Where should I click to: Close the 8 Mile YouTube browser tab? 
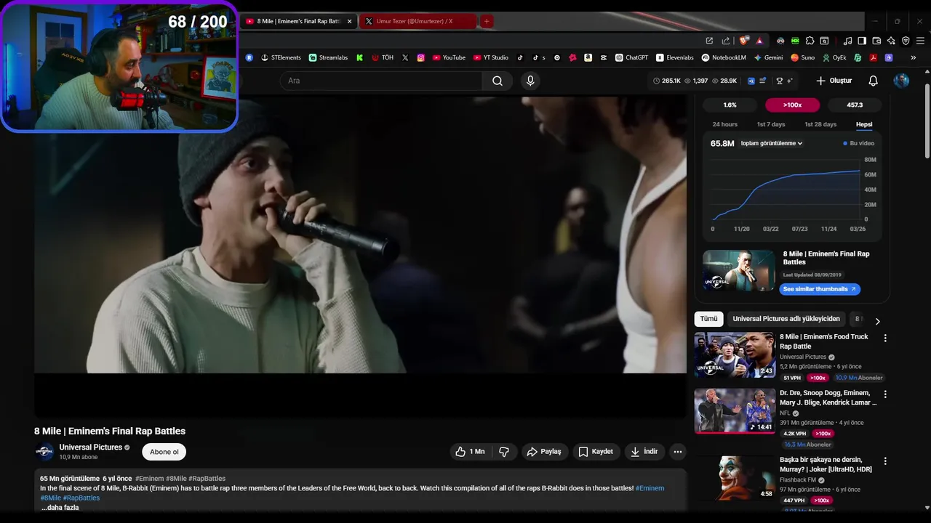pyautogui.click(x=349, y=21)
